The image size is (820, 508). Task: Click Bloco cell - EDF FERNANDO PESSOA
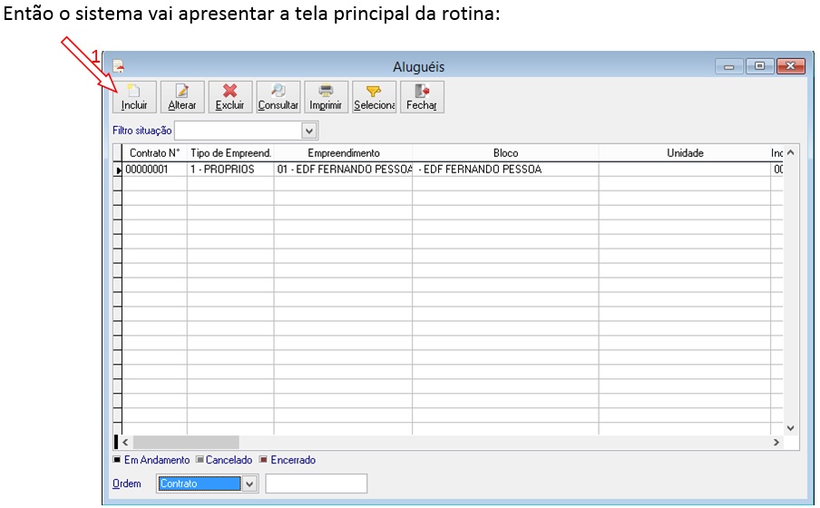click(x=506, y=170)
